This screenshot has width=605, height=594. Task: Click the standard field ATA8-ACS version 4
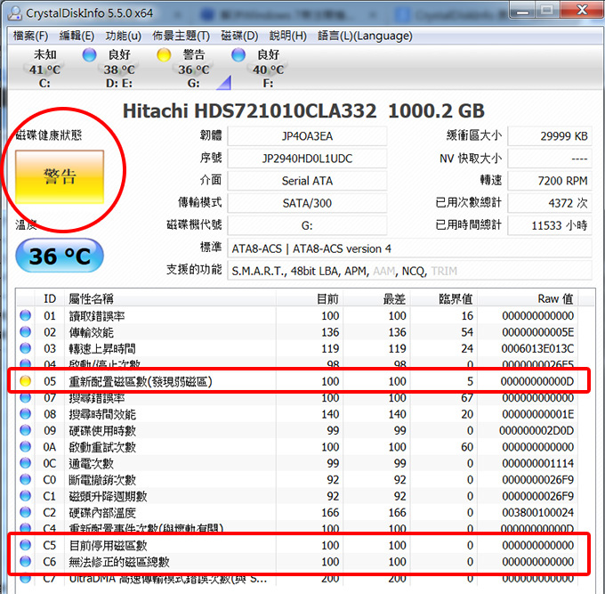(x=409, y=248)
